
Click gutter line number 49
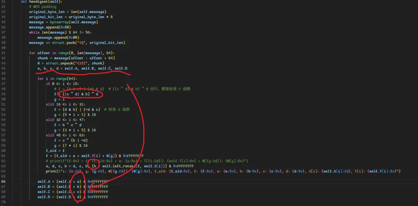(3, 94)
